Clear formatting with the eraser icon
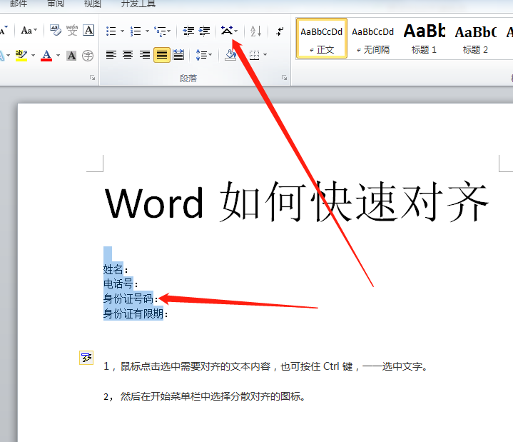The height and width of the screenshot is (442, 513). pos(56,31)
